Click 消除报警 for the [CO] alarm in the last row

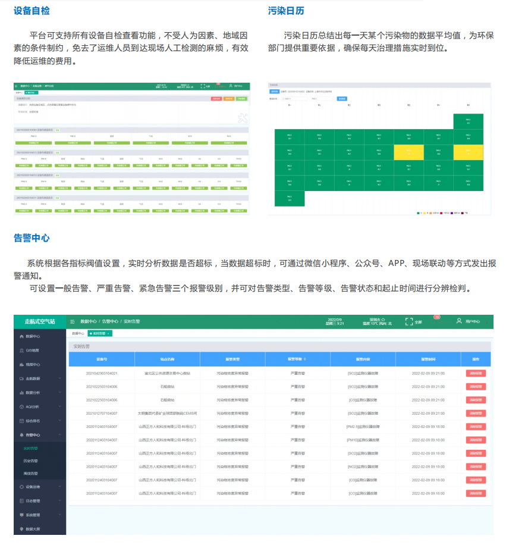pos(476,493)
